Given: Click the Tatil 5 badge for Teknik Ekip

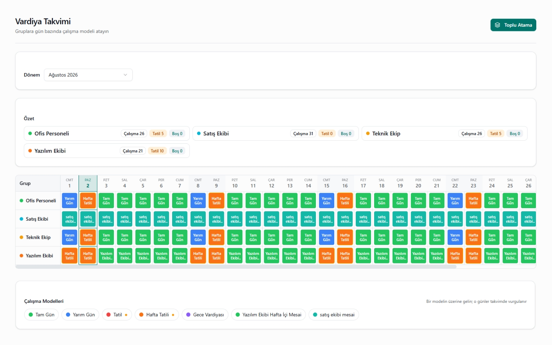Looking at the screenshot, I should pyautogui.click(x=496, y=133).
